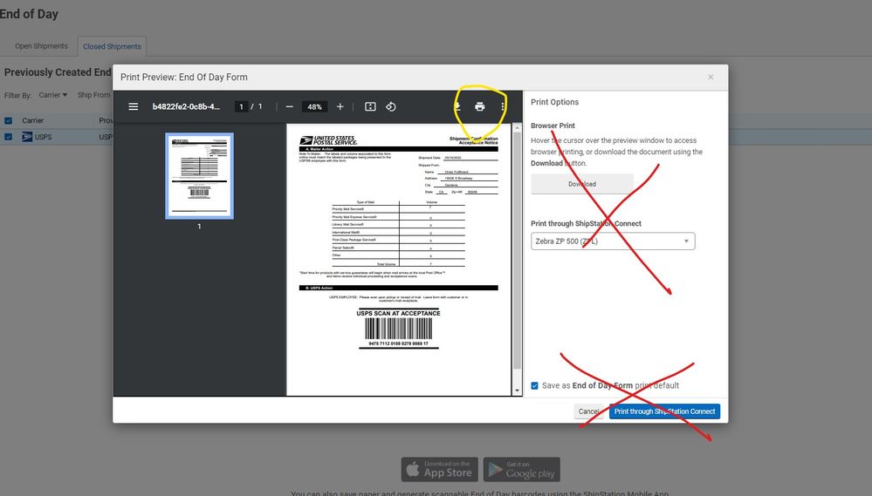Click the Cancel button

(589, 411)
